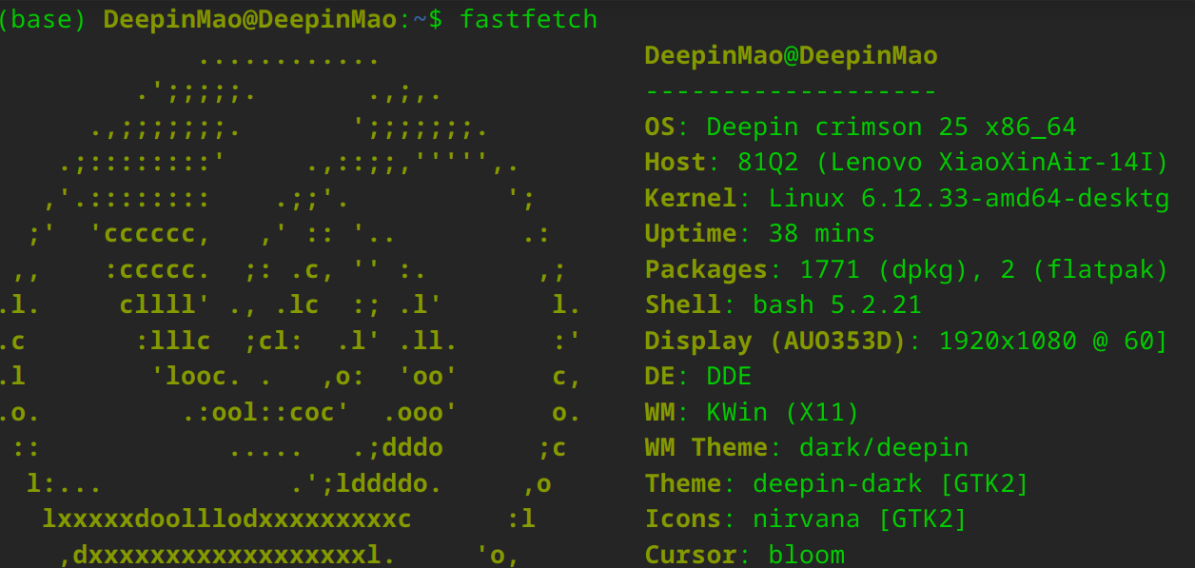This screenshot has width=1195, height=568.
Task: Click the "Display (AUO353D)" label
Action: click(x=775, y=341)
